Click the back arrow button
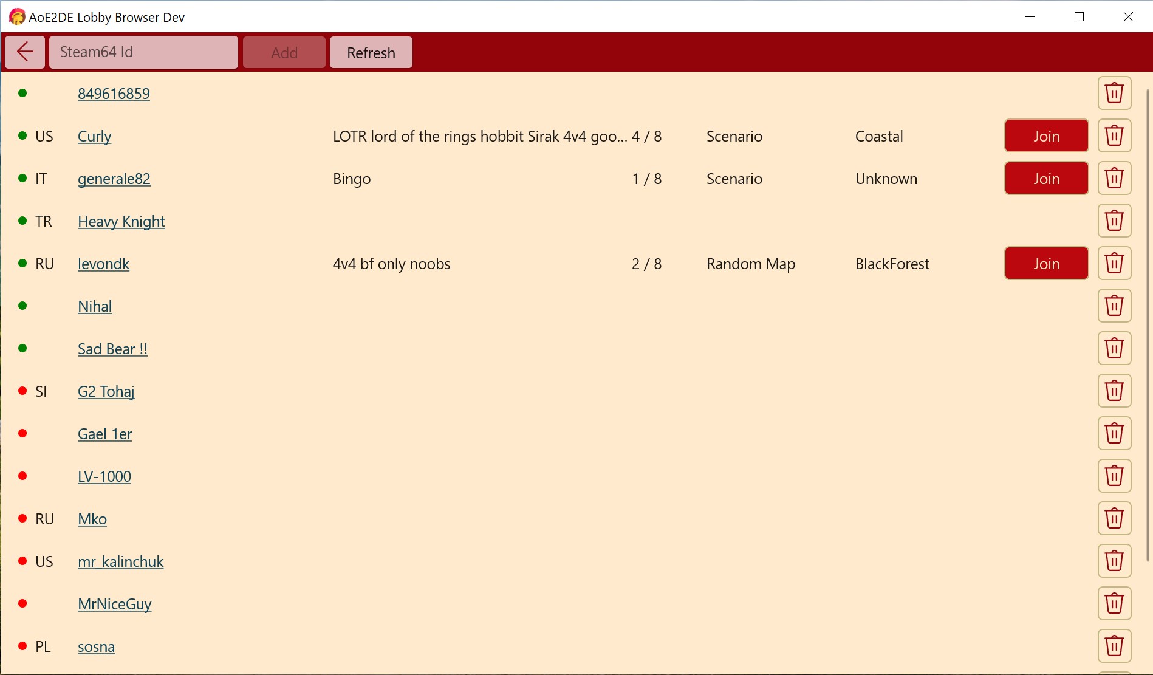 coord(25,52)
